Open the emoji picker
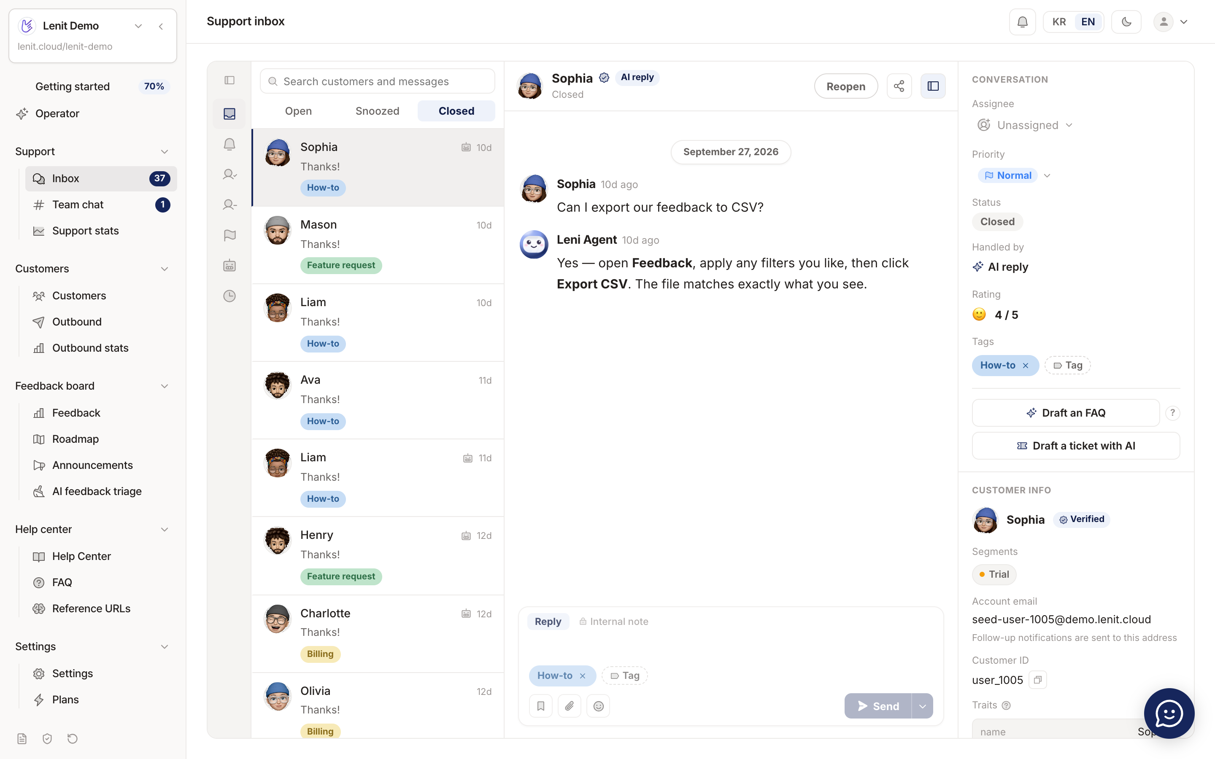Image resolution: width=1215 pixels, height=759 pixels. tap(598, 706)
